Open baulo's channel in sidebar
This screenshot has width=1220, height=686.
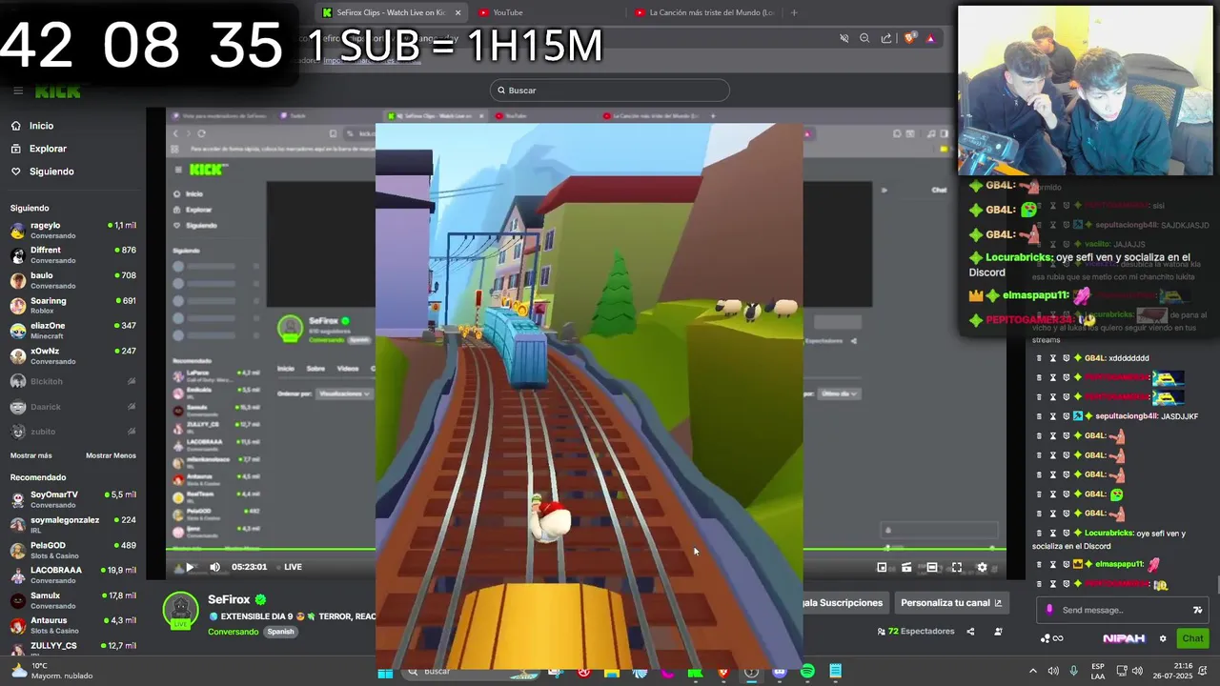[73, 280]
